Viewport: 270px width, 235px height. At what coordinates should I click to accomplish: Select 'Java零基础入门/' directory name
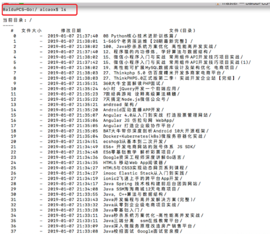pyautogui.click(x=123, y=210)
